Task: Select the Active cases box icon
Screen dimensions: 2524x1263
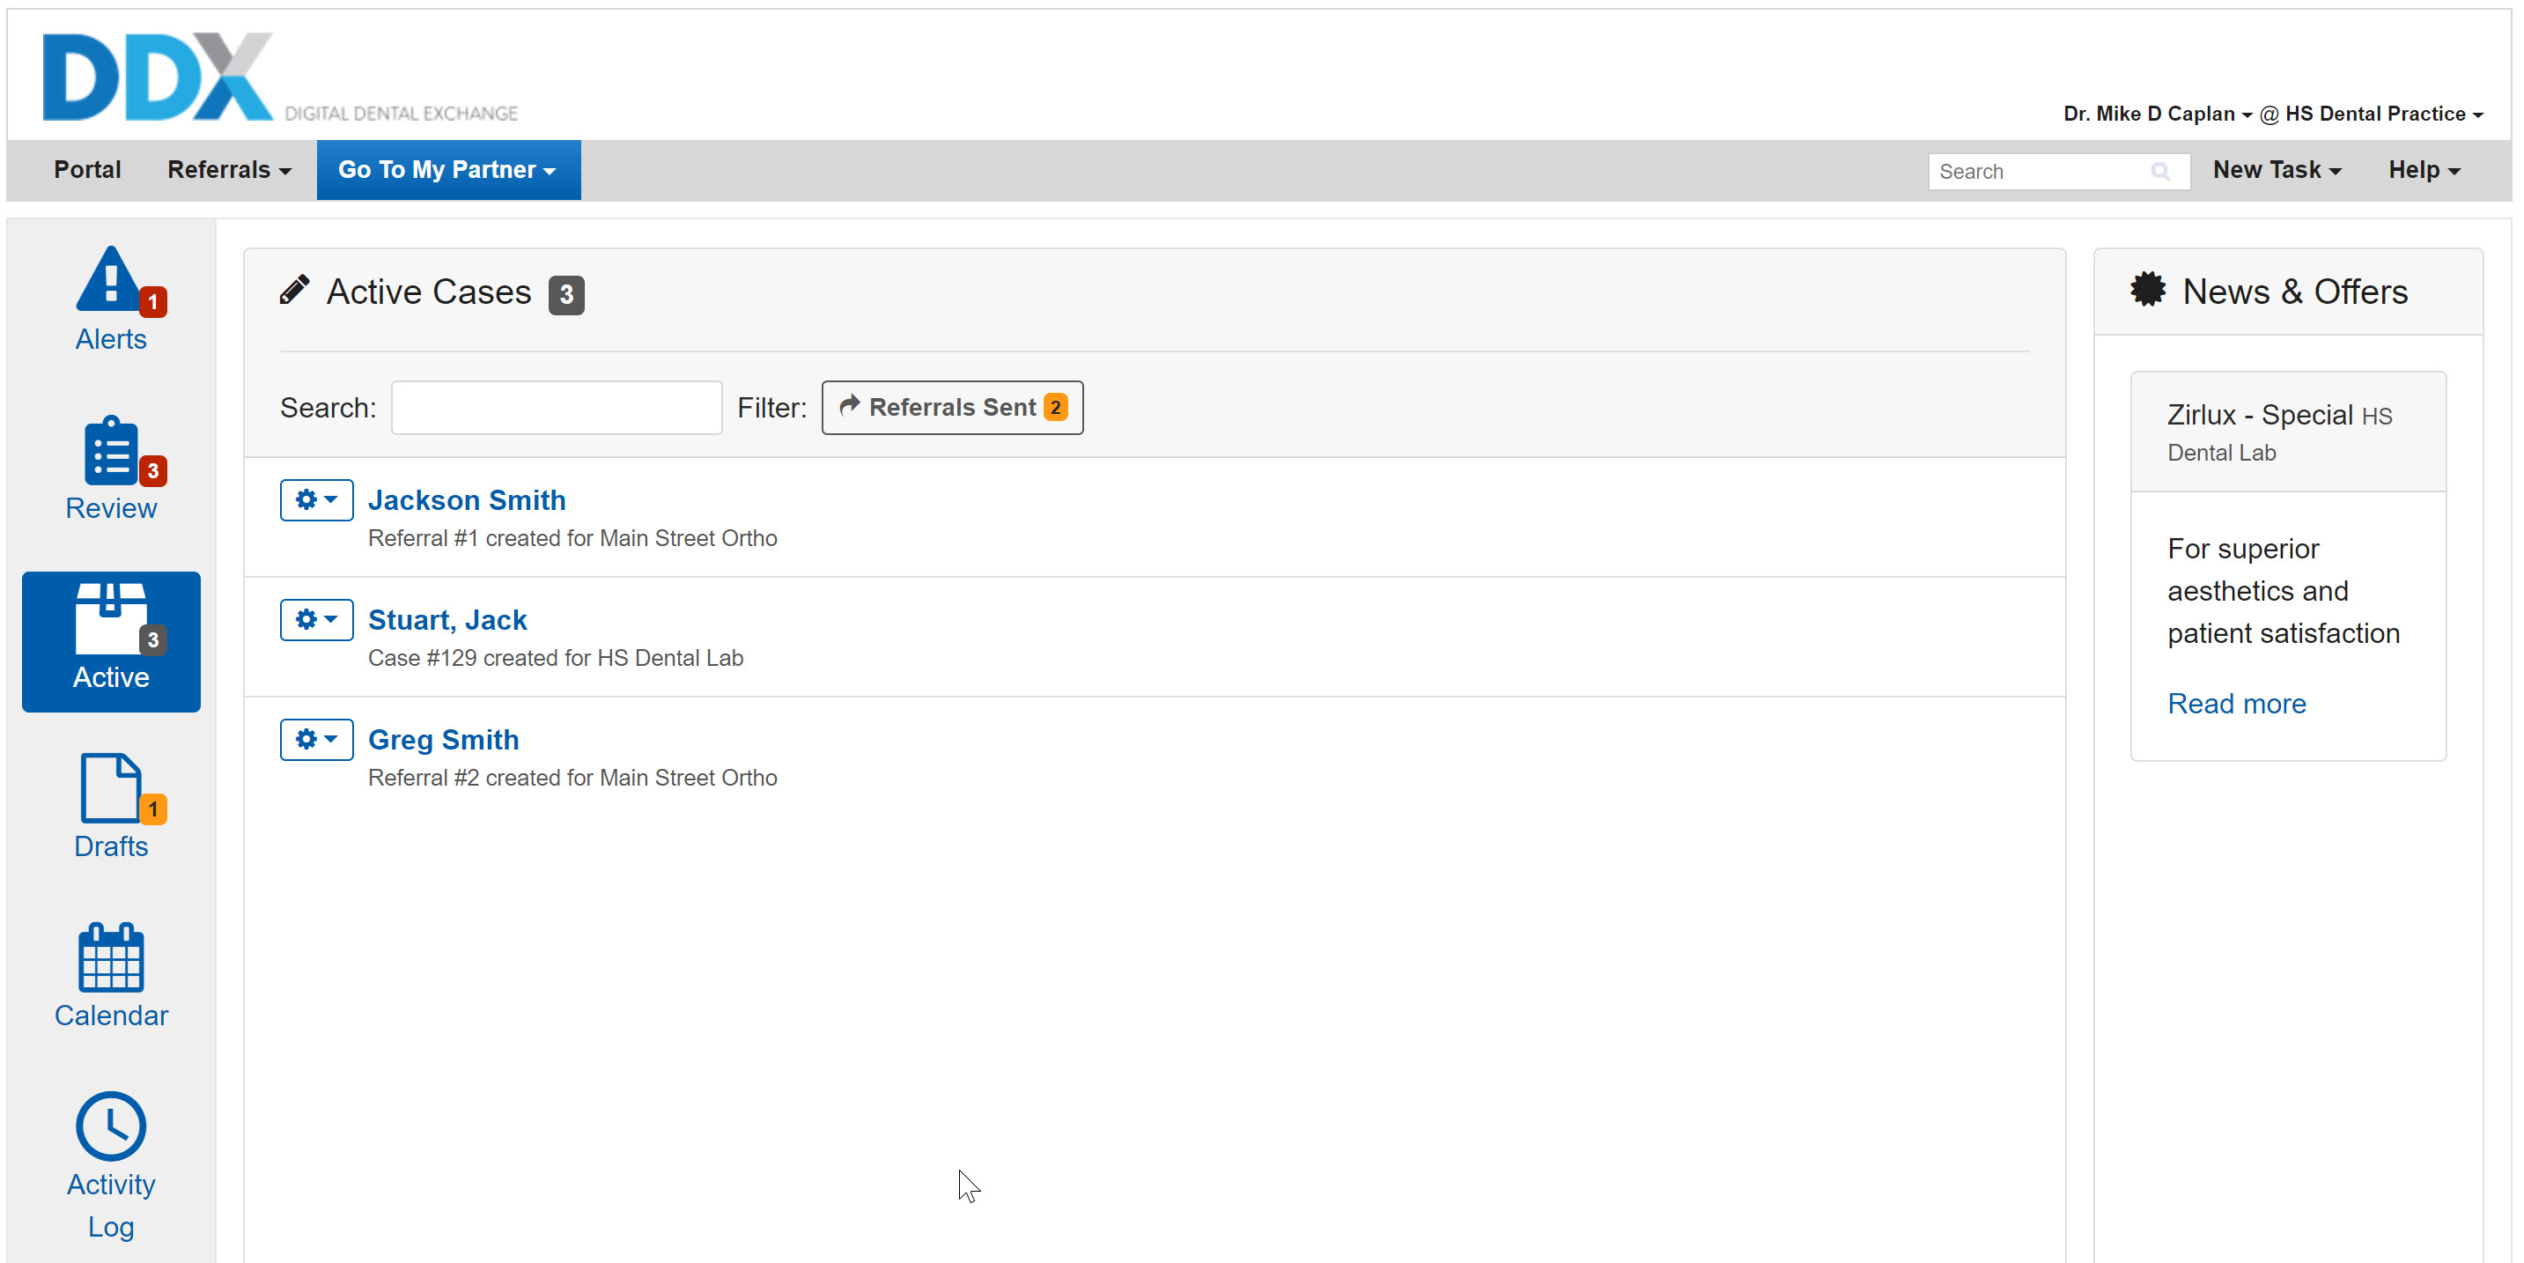Action: point(111,618)
